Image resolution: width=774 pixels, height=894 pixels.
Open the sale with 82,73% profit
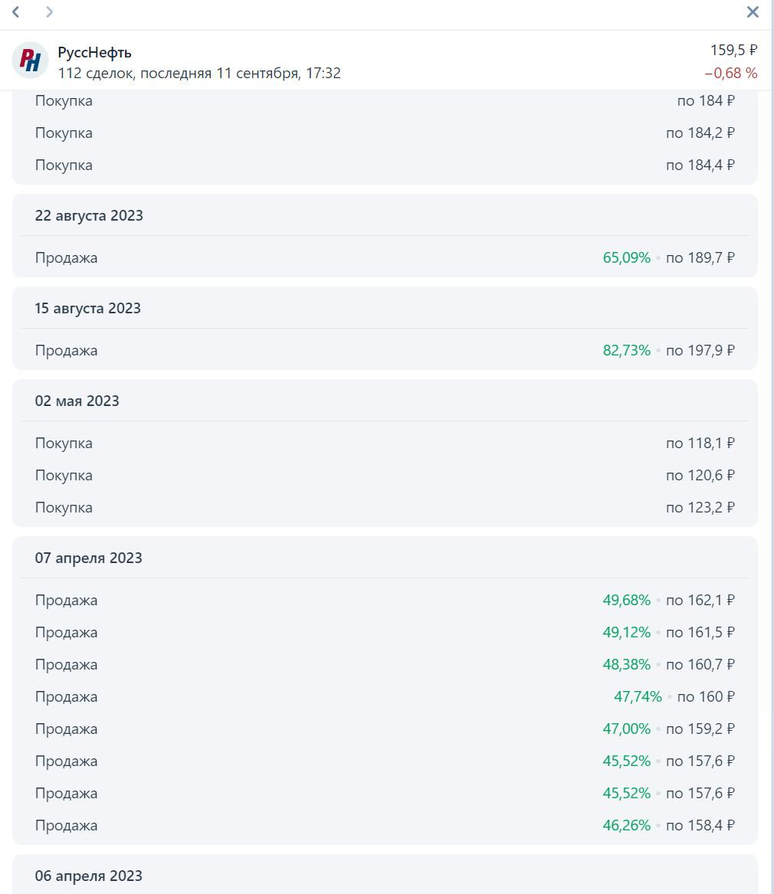pyautogui.click(x=385, y=350)
